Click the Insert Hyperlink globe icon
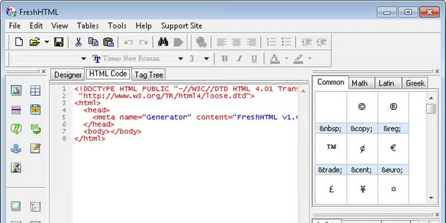Screen dimensions: 446x223 201,42
